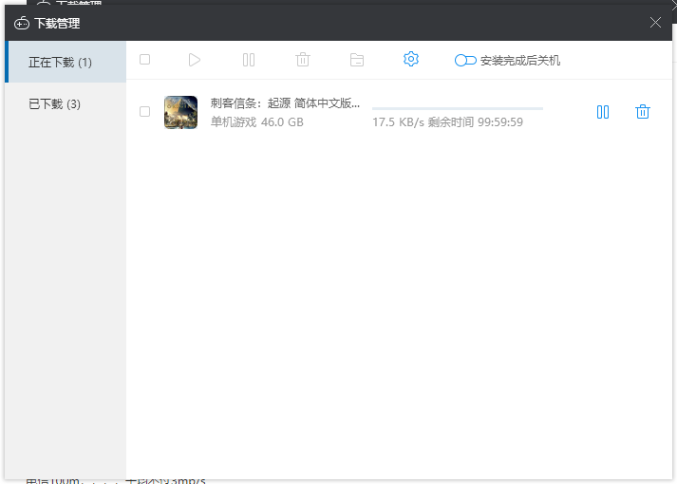Tick the select-all checkbox in toolbar
Image resolution: width=677 pixels, height=484 pixels.
[144, 60]
